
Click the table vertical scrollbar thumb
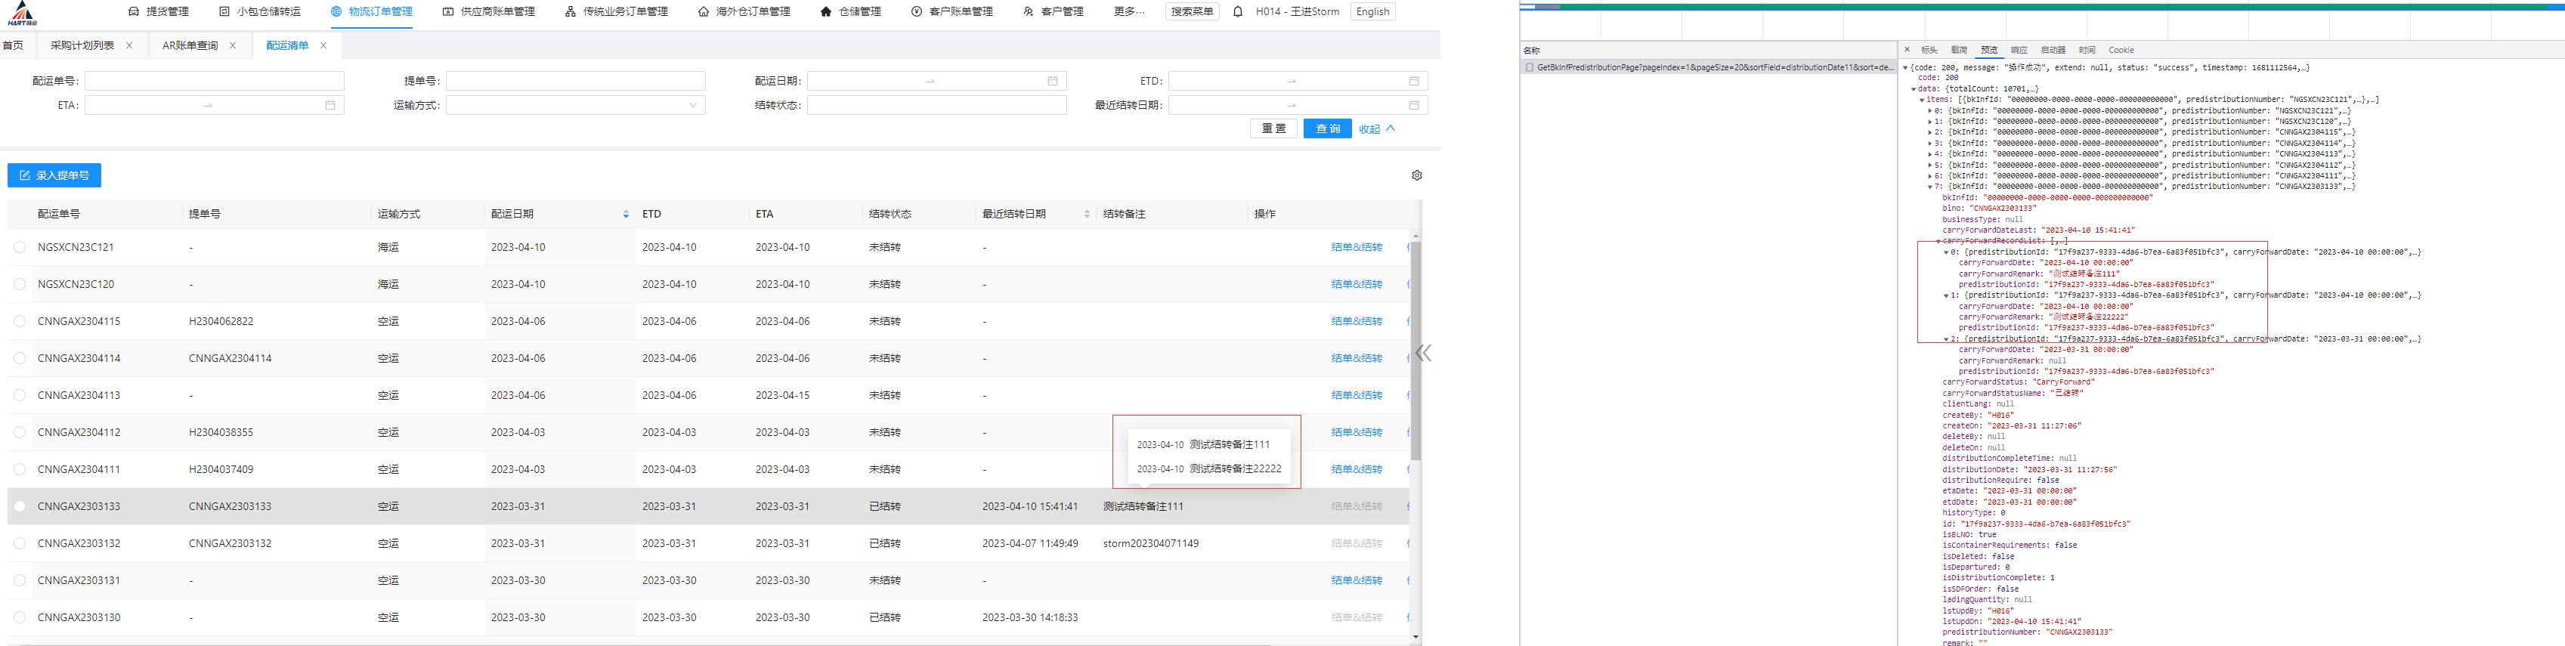(1415, 348)
